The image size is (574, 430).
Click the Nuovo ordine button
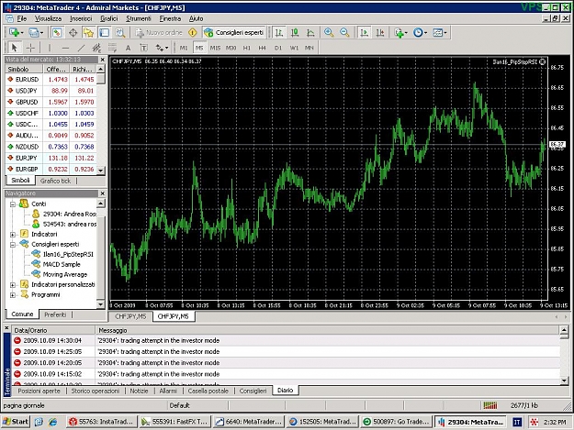tap(159, 32)
